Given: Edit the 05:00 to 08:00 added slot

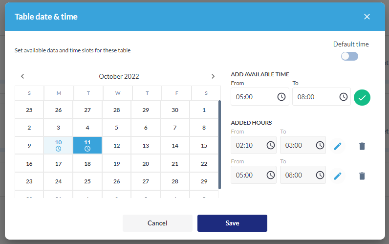Looking at the screenshot, I should click(x=337, y=176).
